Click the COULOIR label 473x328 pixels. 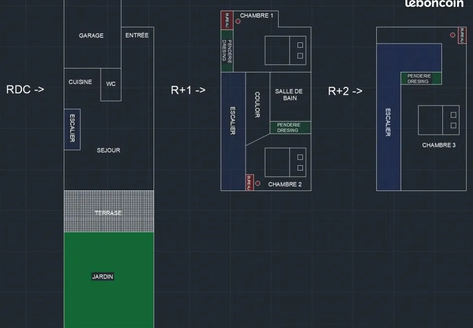pos(257,104)
